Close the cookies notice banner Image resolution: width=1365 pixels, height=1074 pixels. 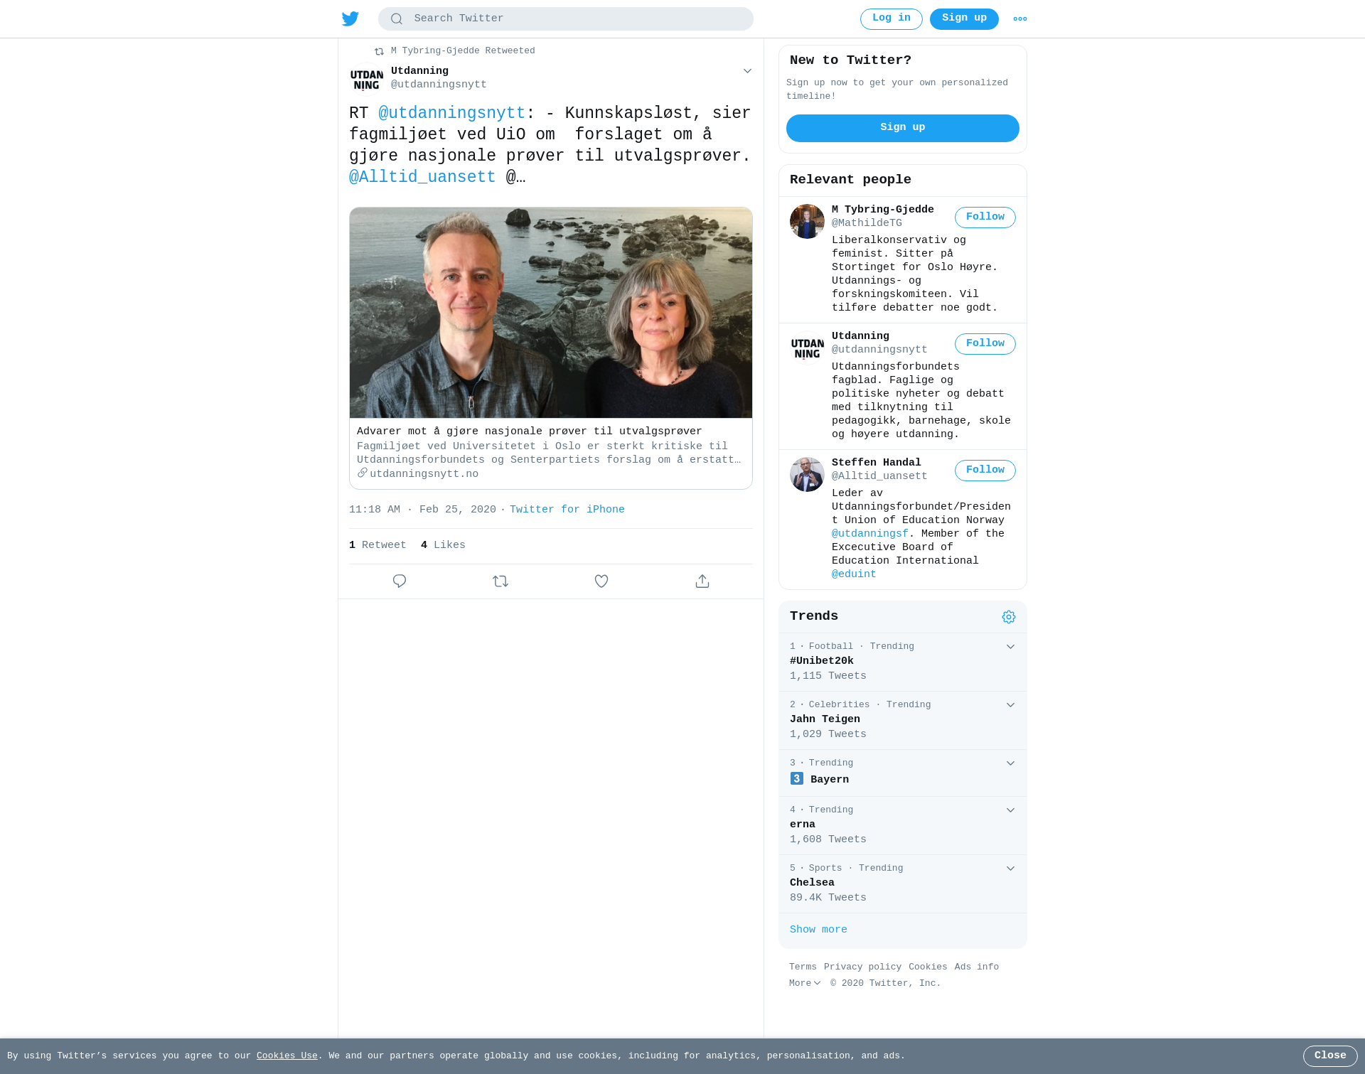1330,1056
